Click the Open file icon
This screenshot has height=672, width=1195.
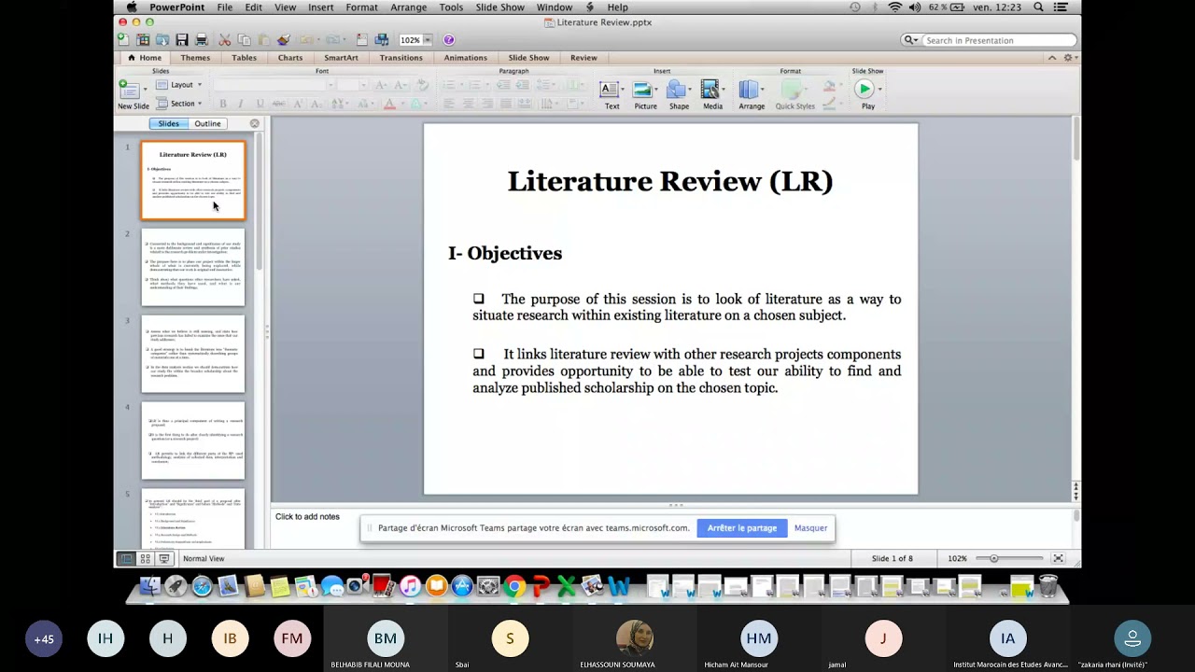tap(162, 40)
